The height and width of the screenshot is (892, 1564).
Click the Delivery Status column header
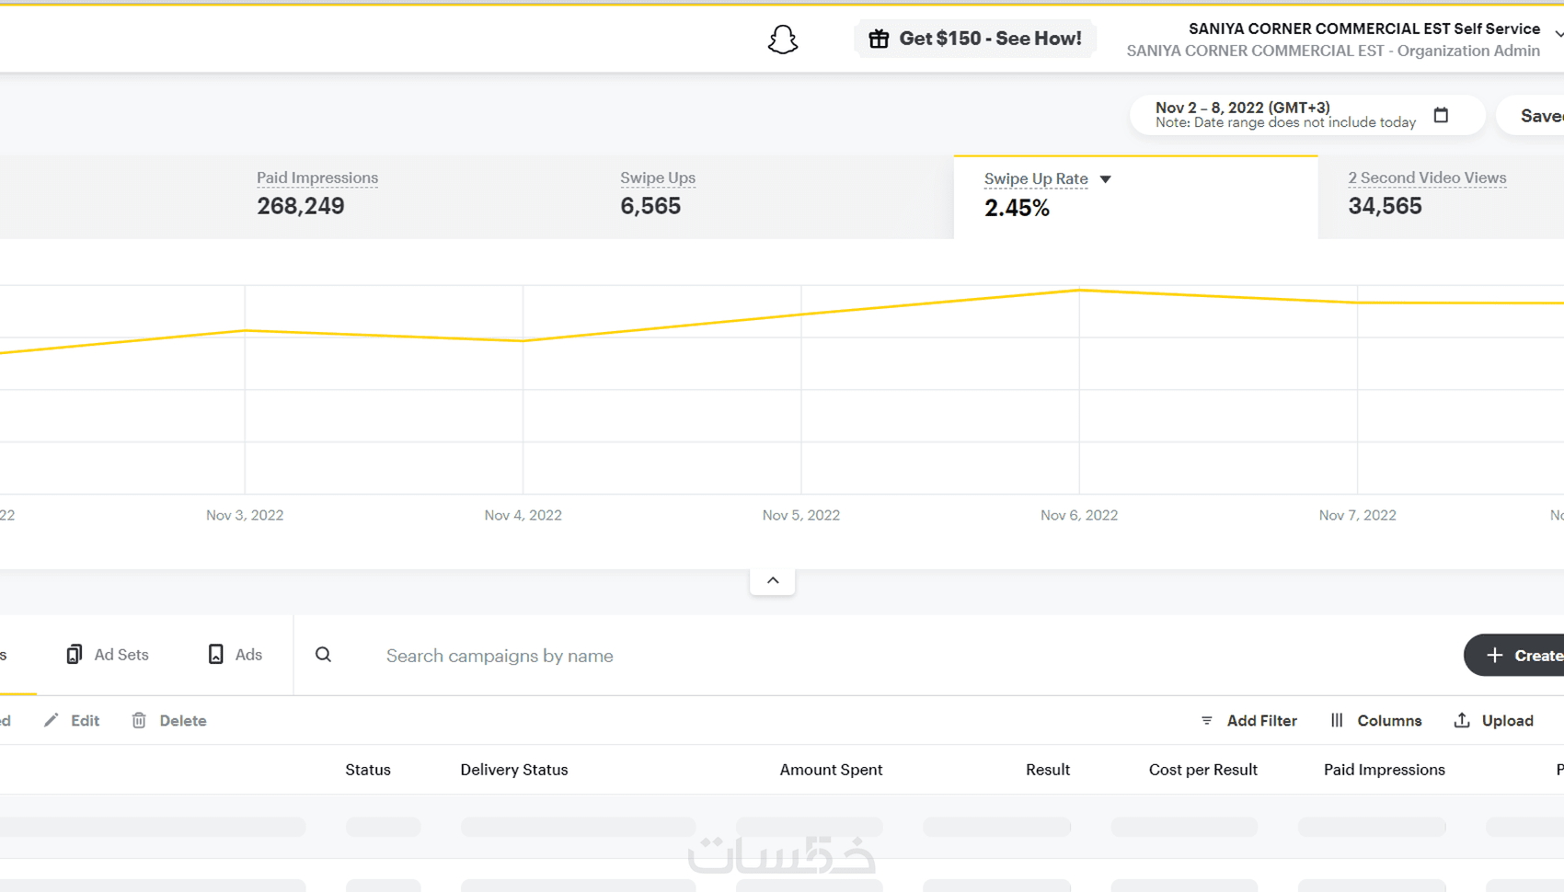pos(514,770)
